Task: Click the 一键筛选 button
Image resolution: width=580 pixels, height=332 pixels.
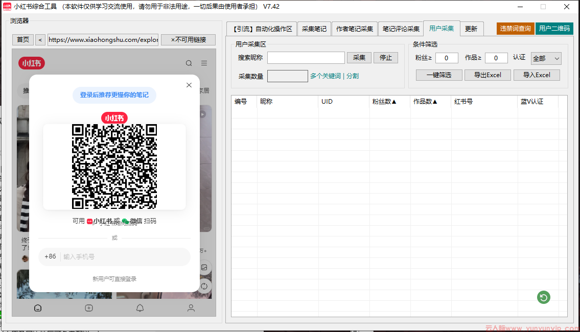Action: tap(438, 75)
